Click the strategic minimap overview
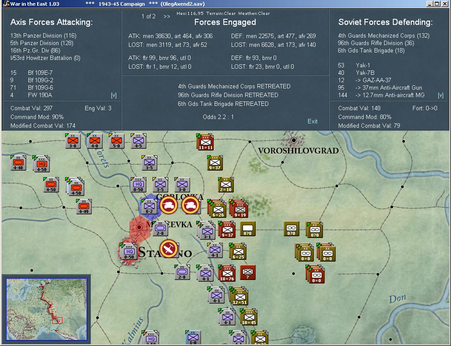Screen dimensions: 451x346 [47, 309]
